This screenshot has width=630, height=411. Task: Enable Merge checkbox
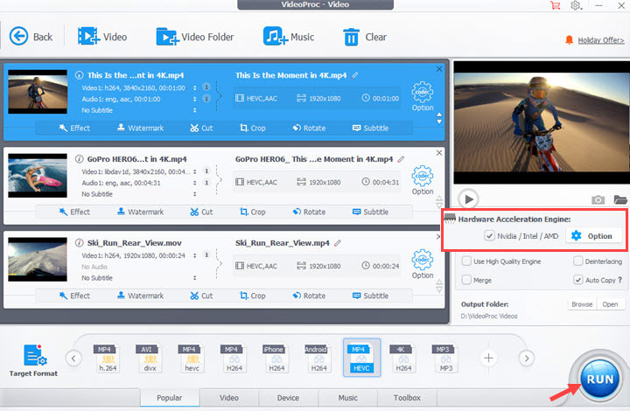pyautogui.click(x=466, y=280)
